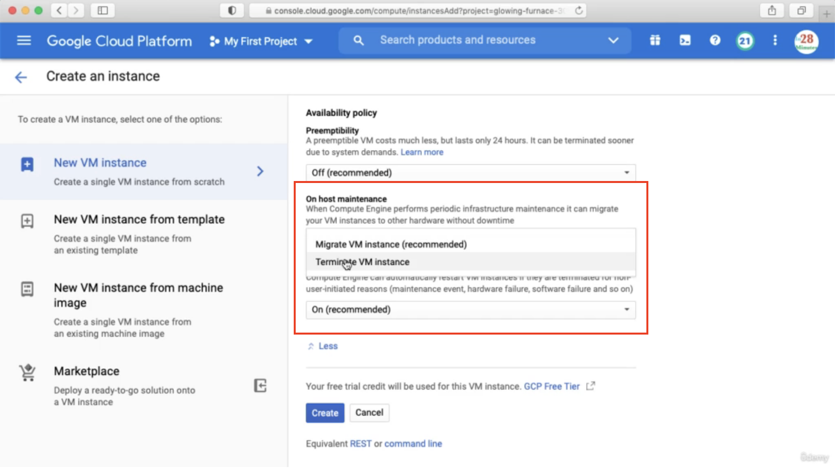Click the Create button
The width and height of the screenshot is (835, 468).
(x=325, y=413)
